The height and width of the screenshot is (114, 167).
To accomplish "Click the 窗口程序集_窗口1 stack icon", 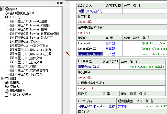I will pos(7,13).
